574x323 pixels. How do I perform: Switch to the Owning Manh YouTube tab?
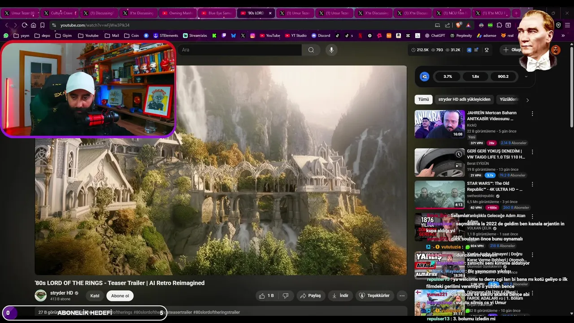point(177,13)
